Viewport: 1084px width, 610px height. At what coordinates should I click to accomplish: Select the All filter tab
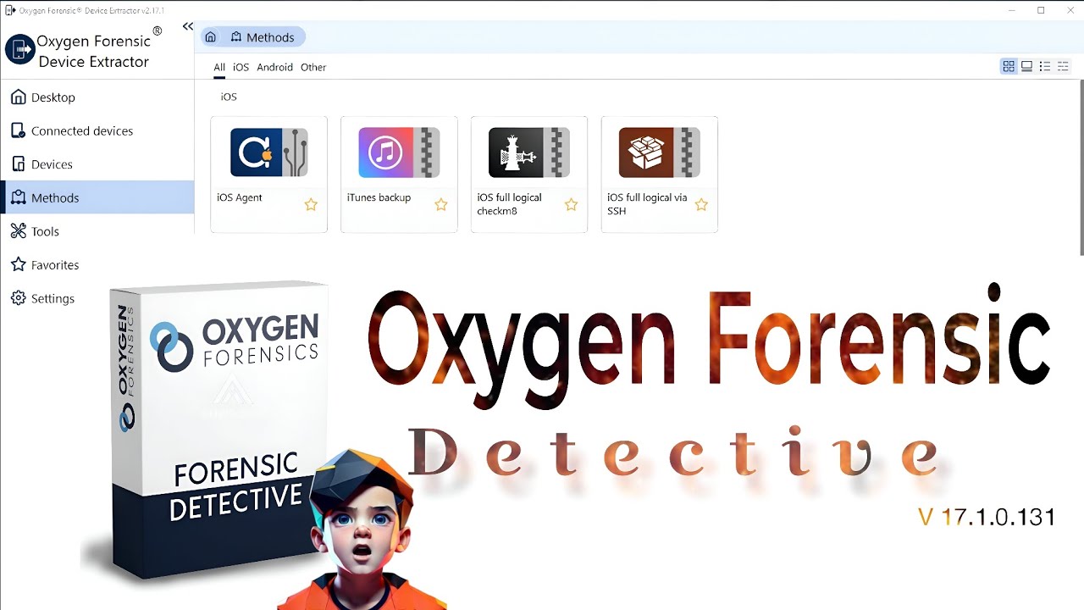(219, 67)
